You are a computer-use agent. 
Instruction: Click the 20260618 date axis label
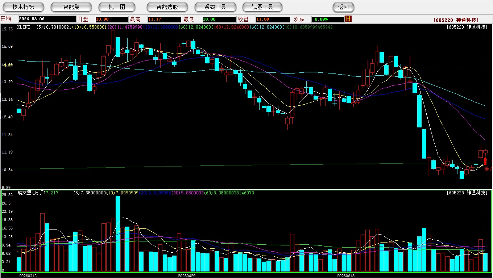click(x=346, y=275)
